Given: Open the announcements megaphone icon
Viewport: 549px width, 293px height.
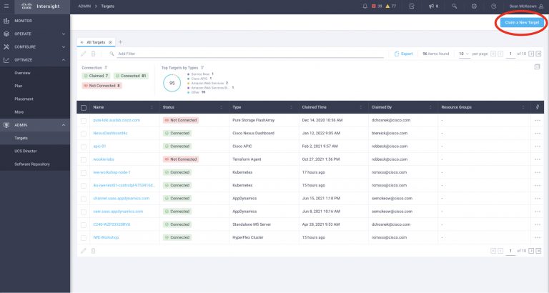Looking at the screenshot, I should pyautogui.click(x=431, y=6).
